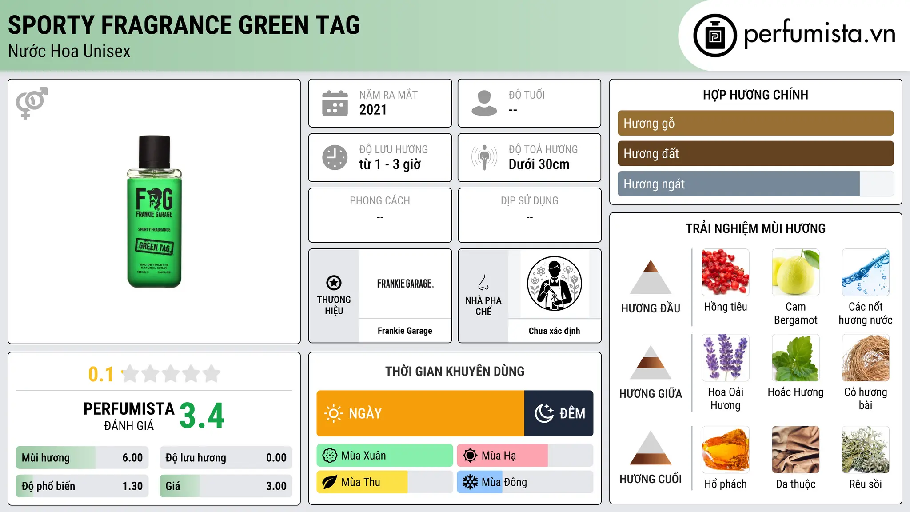The image size is (910, 512).
Task: Click the Độ lưu hương 0.00 score bar
Action: pos(226,458)
